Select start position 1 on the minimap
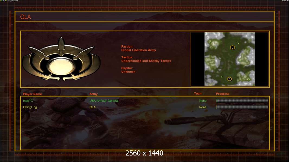 point(229,79)
